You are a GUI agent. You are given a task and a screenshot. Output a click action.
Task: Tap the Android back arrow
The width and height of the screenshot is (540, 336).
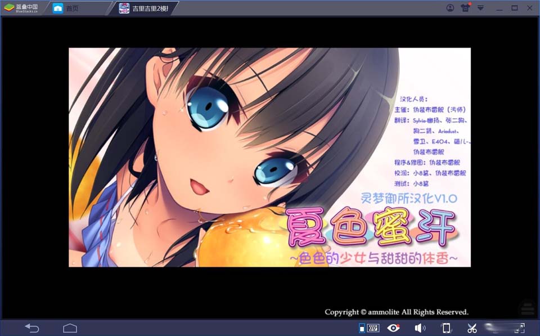[x=32, y=328]
